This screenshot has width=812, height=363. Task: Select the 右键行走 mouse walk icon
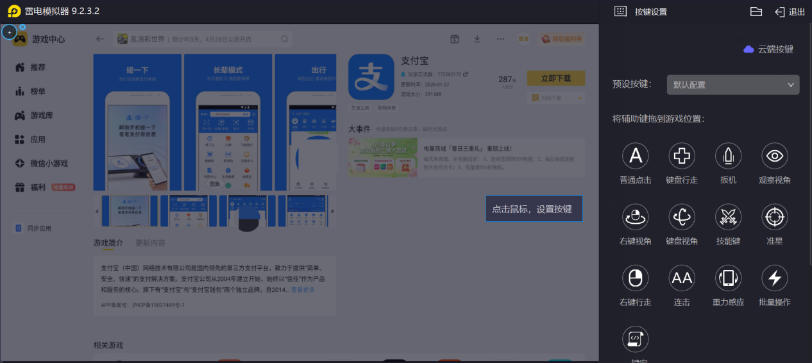636,278
